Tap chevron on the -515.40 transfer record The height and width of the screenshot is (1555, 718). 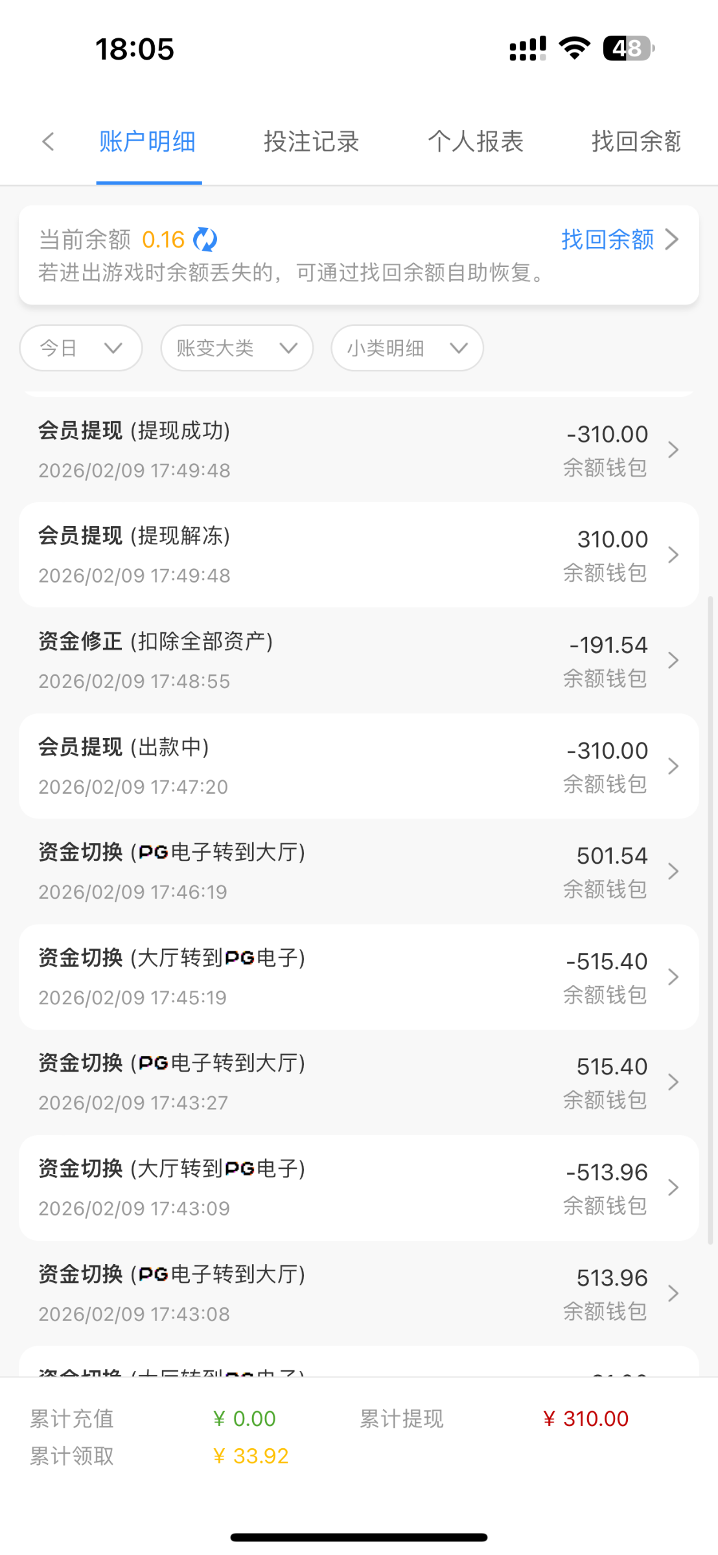[x=673, y=977]
